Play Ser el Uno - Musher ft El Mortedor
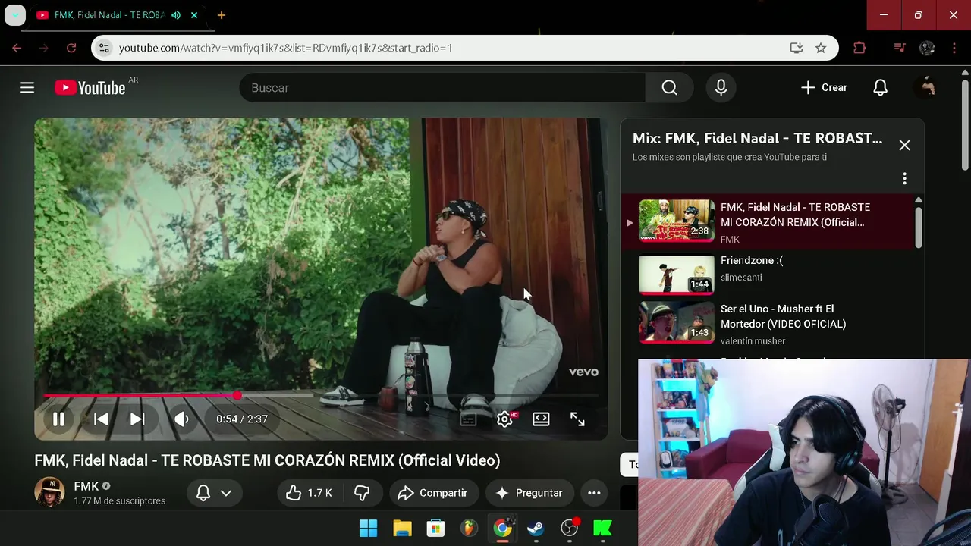Screen dimensions: 971x546 coord(768,324)
